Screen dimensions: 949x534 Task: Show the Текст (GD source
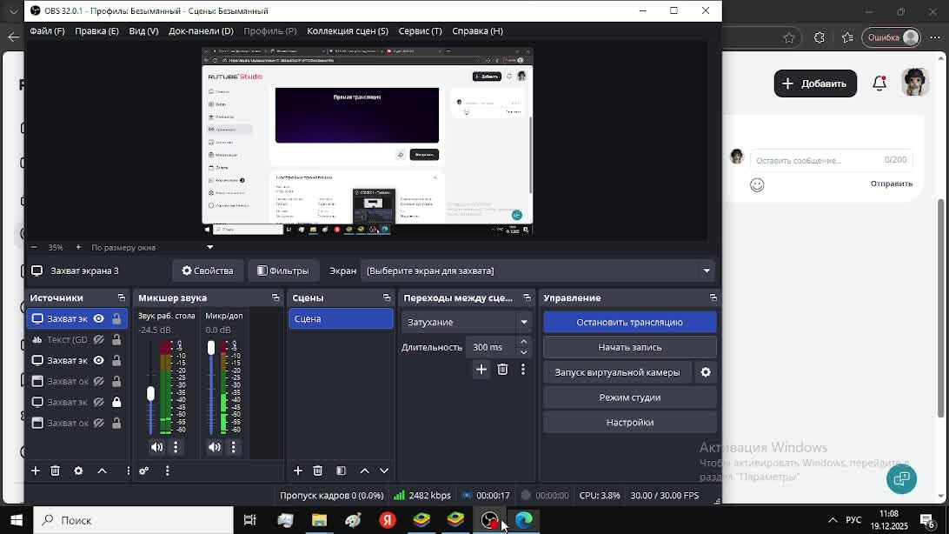pos(99,340)
